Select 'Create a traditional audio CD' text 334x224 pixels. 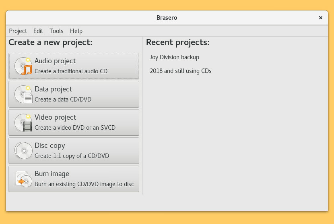pyautogui.click(x=71, y=71)
